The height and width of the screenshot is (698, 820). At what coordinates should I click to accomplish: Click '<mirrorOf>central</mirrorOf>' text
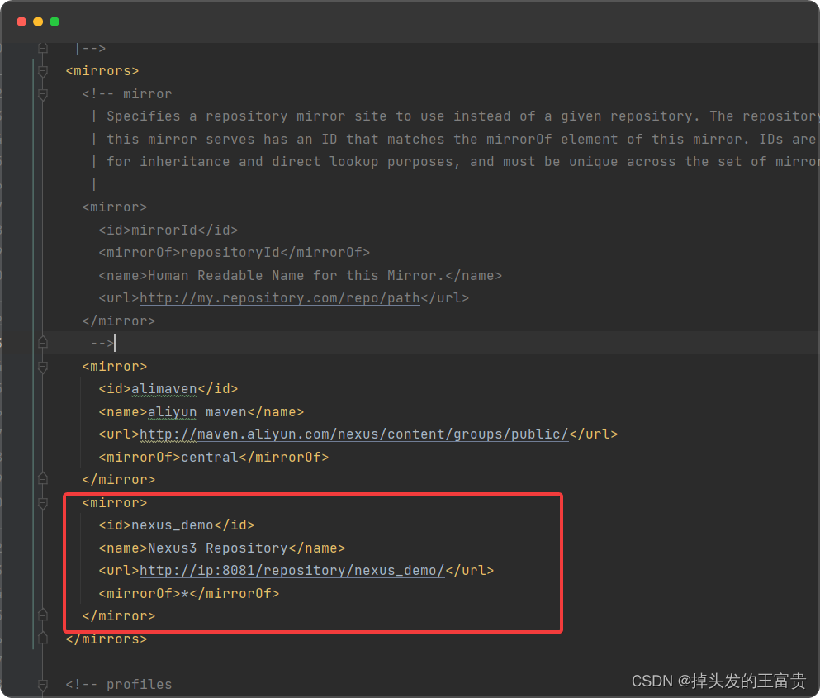click(x=214, y=458)
